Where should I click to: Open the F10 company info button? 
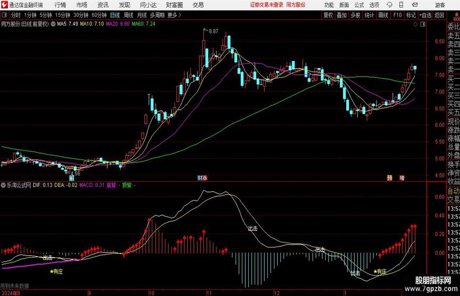[398, 15]
